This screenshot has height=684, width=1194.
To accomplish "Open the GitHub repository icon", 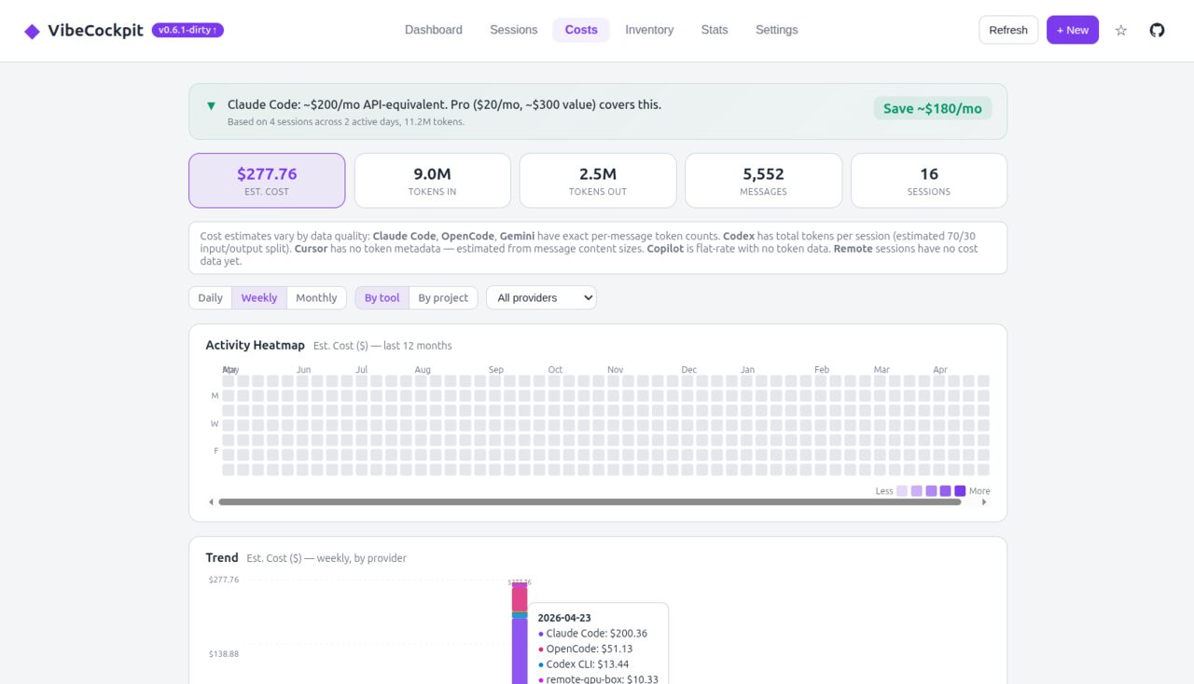I will click(x=1157, y=29).
